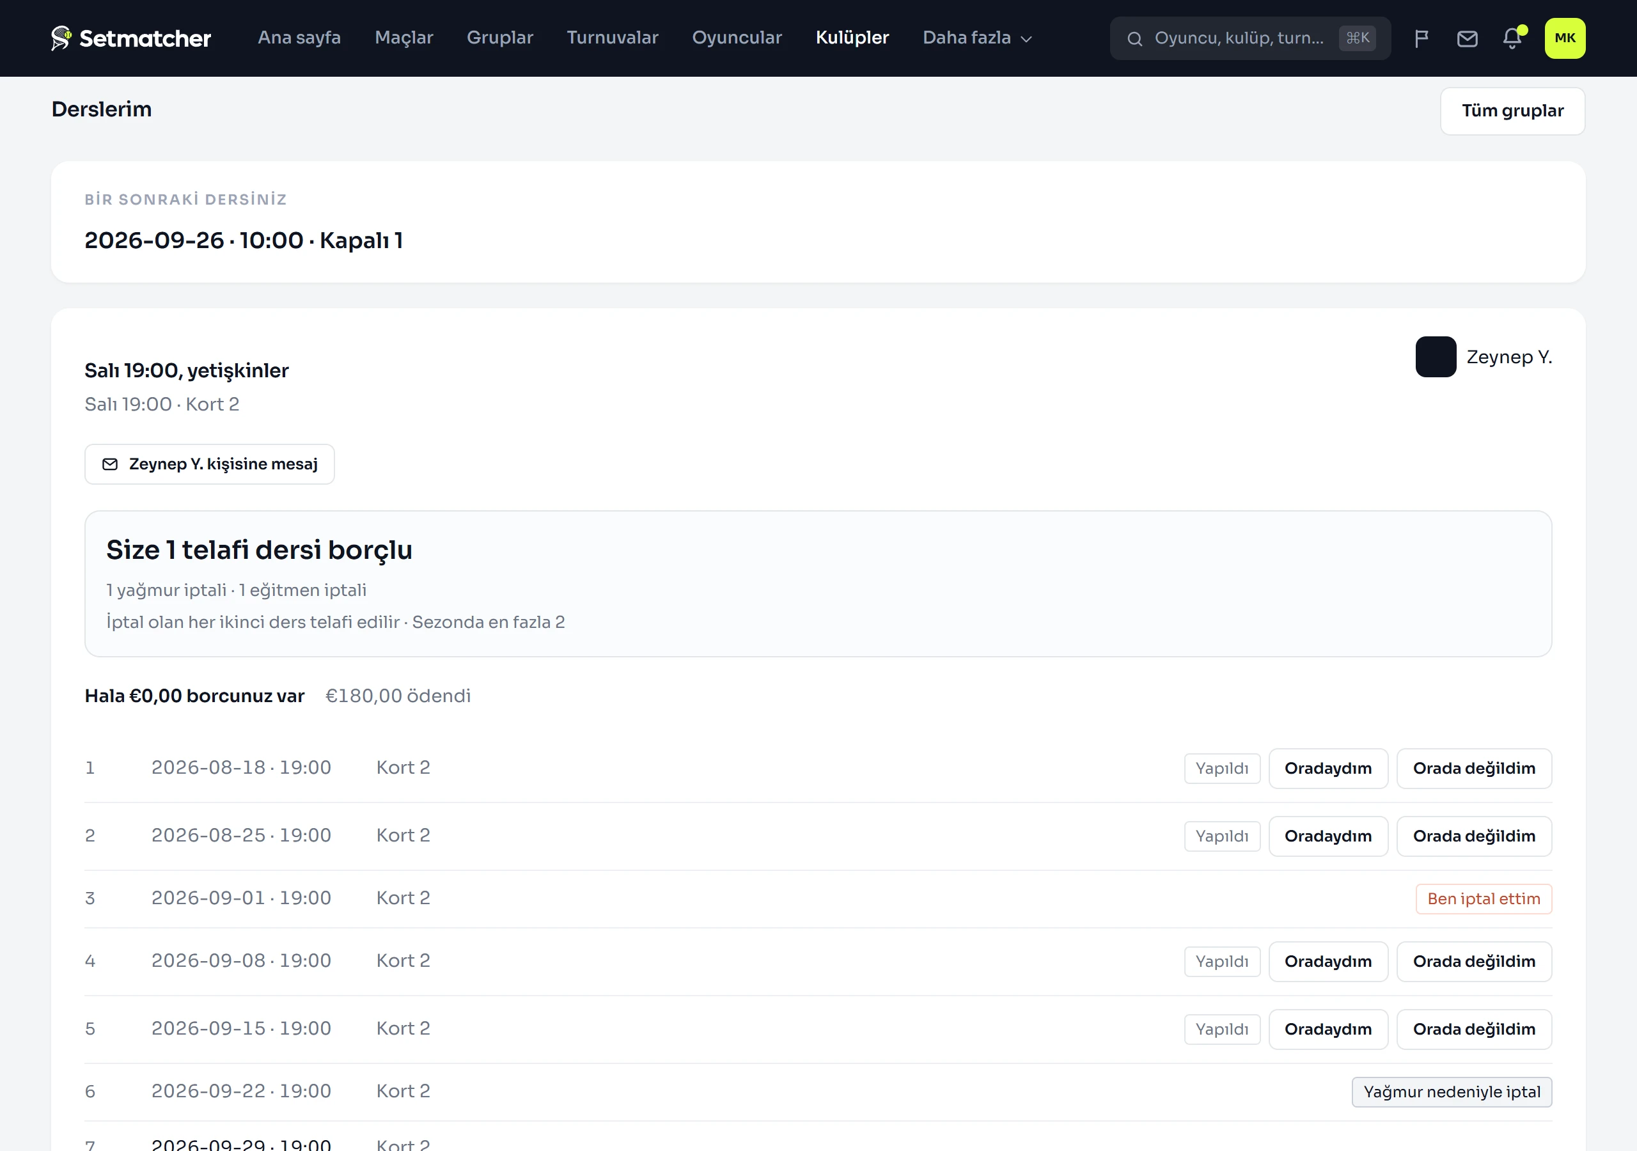Expand the Daha fazla menu
The image size is (1637, 1151).
[x=977, y=38]
